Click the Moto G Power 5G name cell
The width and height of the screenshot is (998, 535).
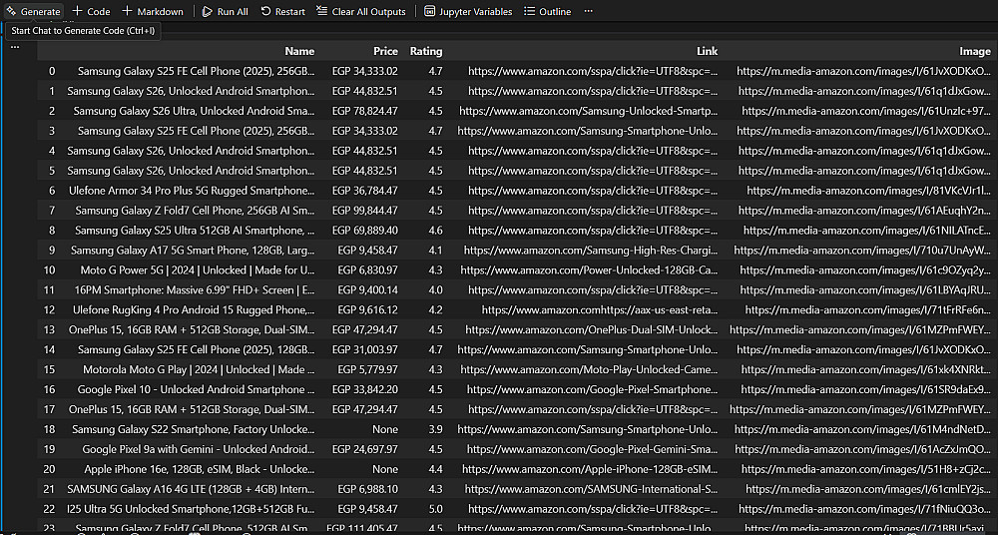click(x=198, y=270)
